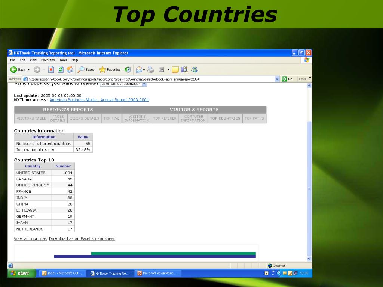Click the NETHERLANDS country row
The width and height of the screenshot is (383, 287).
(x=45, y=229)
